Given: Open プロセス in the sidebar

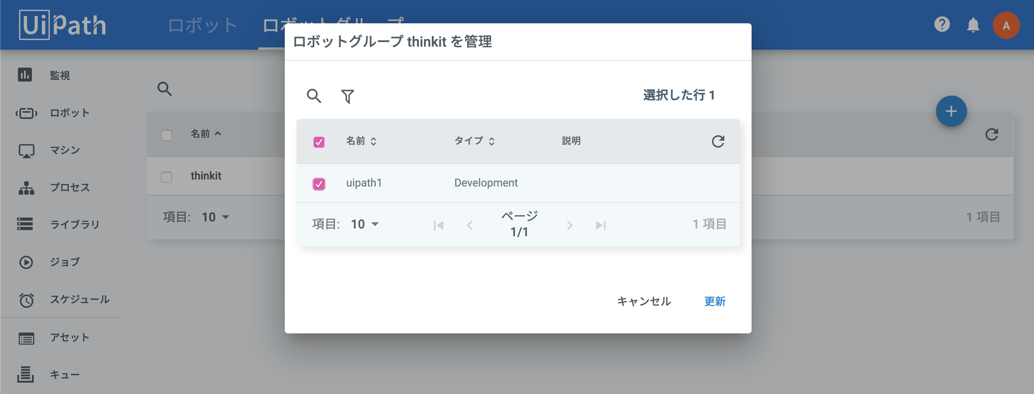Looking at the screenshot, I should click(x=70, y=188).
